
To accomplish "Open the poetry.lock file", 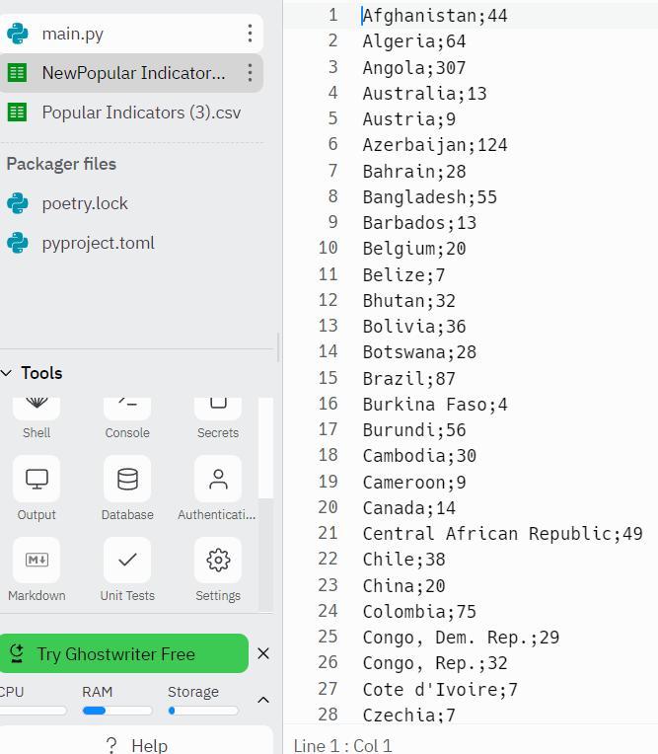I will point(85,203).
